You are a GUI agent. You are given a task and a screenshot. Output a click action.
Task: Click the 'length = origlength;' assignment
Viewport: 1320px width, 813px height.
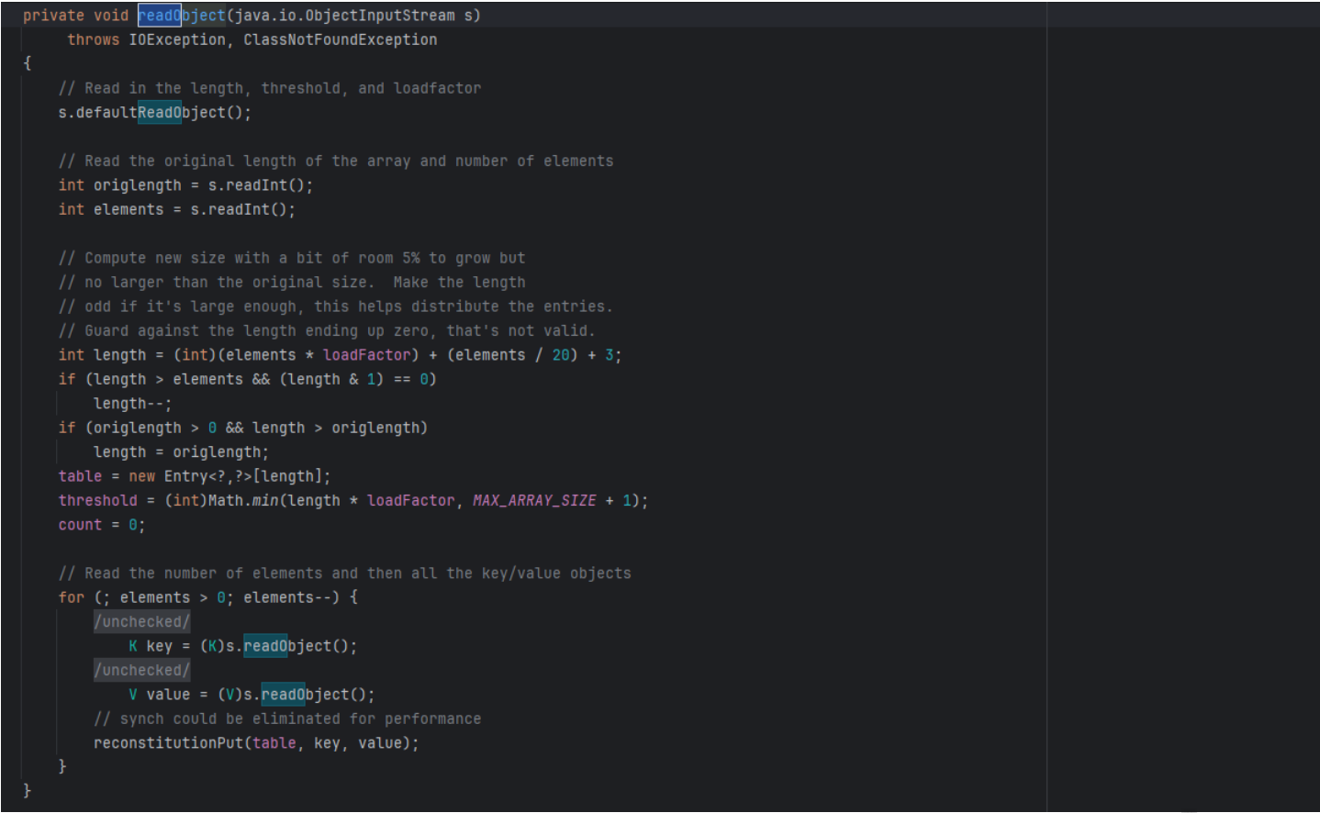point(182,452)
